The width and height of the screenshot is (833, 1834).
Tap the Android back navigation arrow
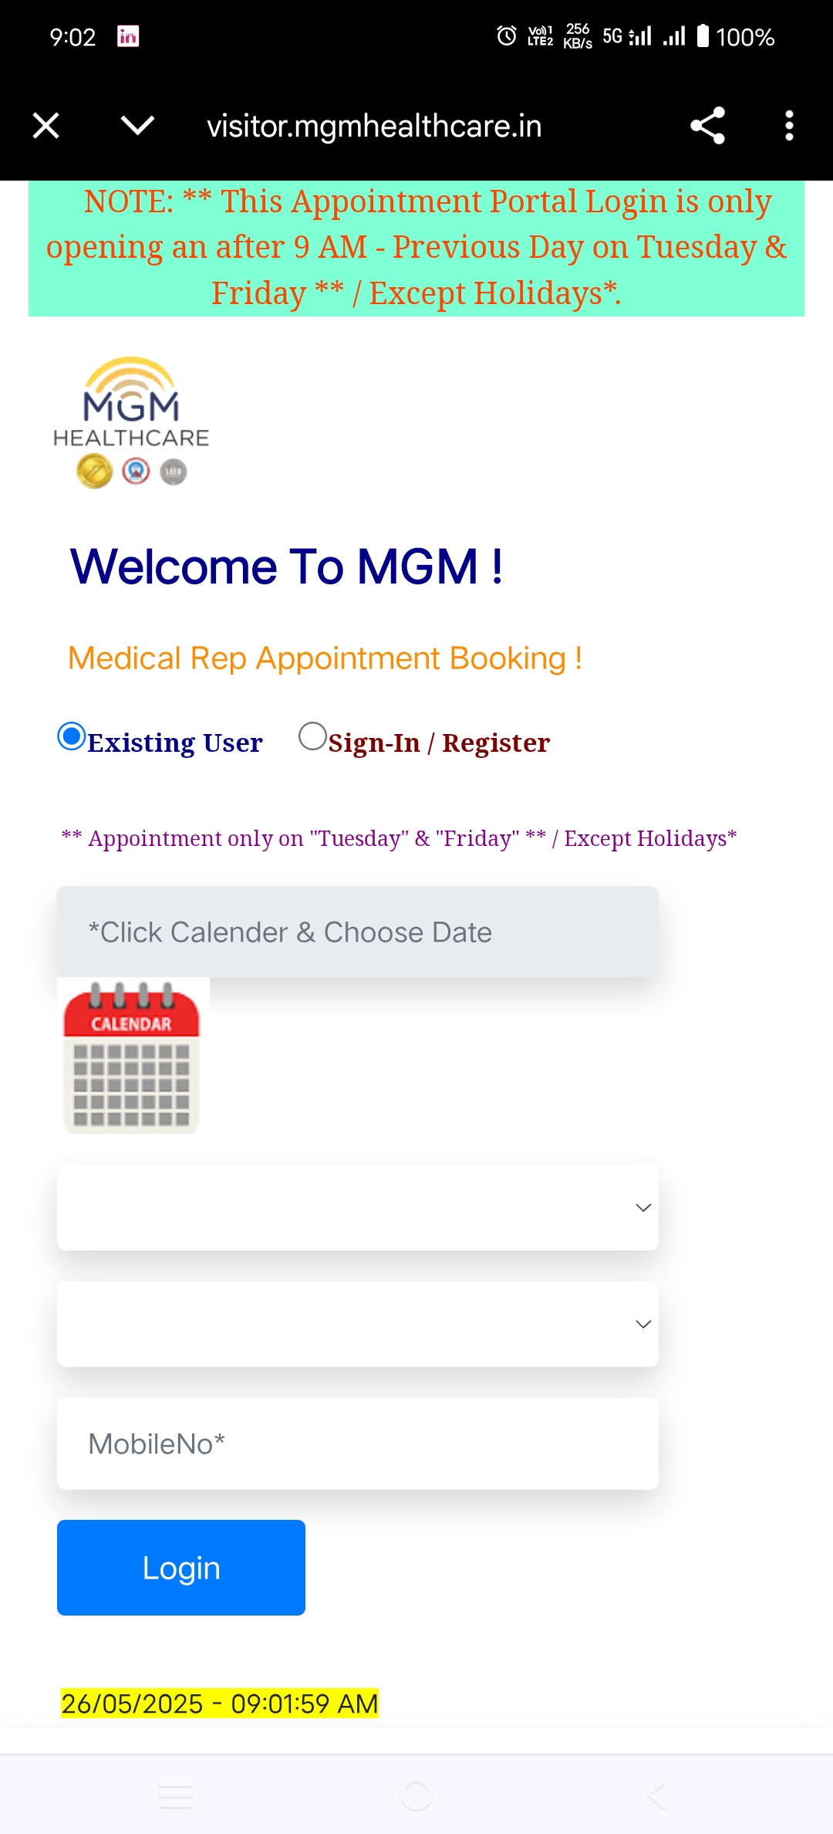(x=656, y=1796)
